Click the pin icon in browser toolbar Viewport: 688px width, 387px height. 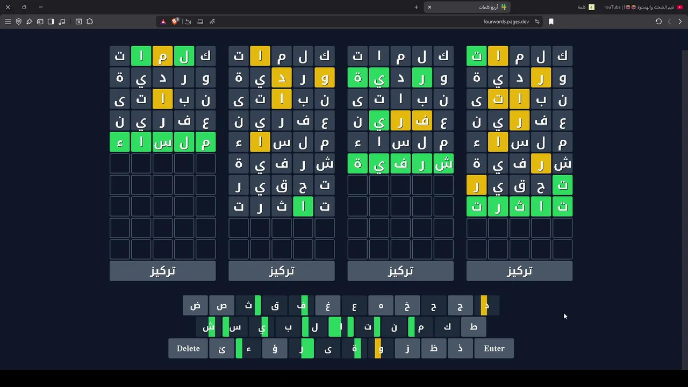tap(29, 21)
